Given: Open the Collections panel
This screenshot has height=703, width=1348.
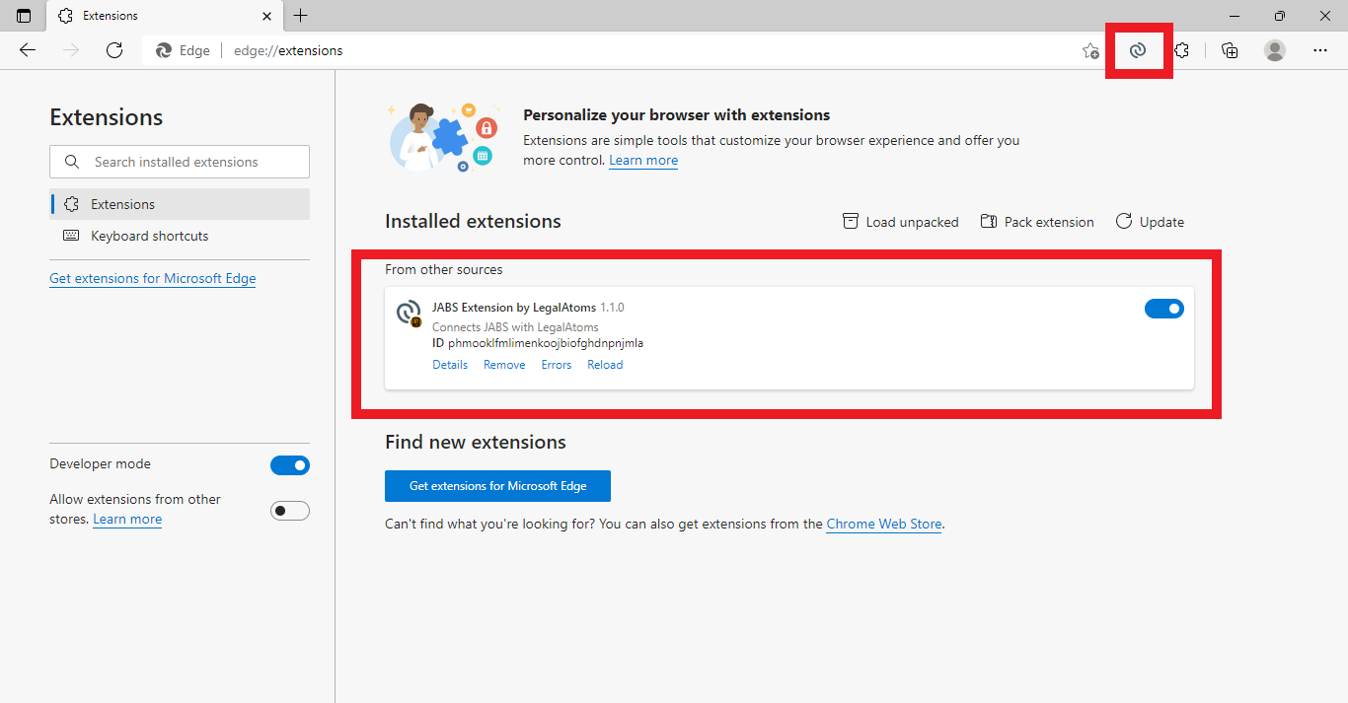Looking at the screenshot, I should click(1230, 49).
